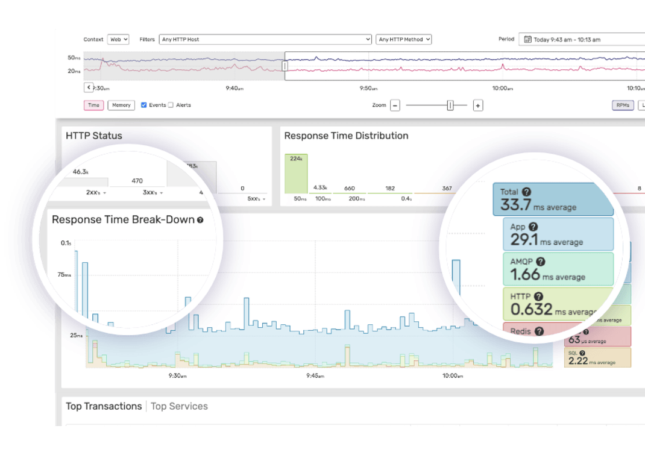
Task: Click the 470 HTTP status value
Action: (137, 181)
